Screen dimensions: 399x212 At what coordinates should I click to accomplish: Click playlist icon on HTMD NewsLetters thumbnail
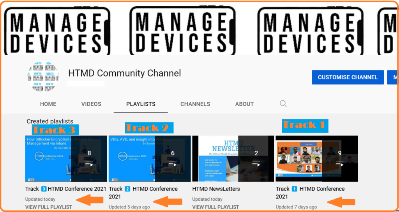click(256, 164)
